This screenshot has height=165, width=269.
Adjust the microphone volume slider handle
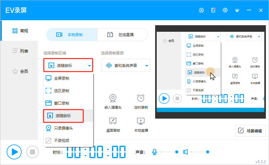(177, 152)
